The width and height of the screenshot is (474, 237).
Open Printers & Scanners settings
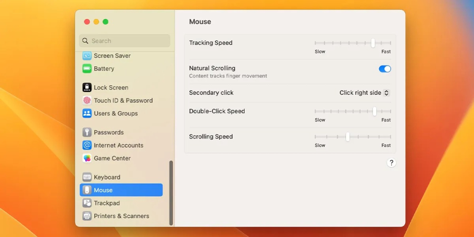click(x=121, y=216)
